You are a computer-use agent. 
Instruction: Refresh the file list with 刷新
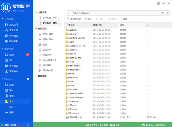(123, 19)
